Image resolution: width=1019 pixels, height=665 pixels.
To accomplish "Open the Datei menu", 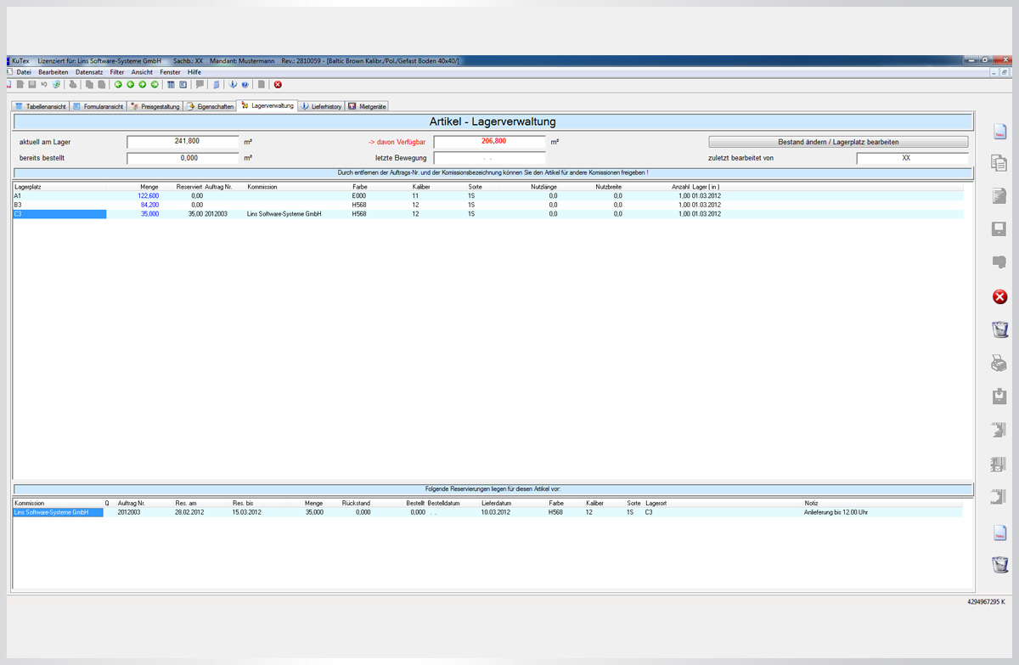I will coord(24,72).
